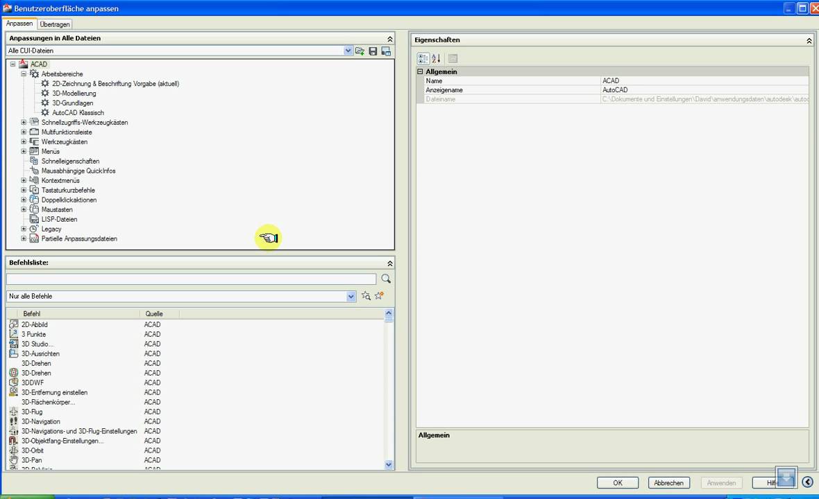Click the magnifier search icon

click(386, 279)
